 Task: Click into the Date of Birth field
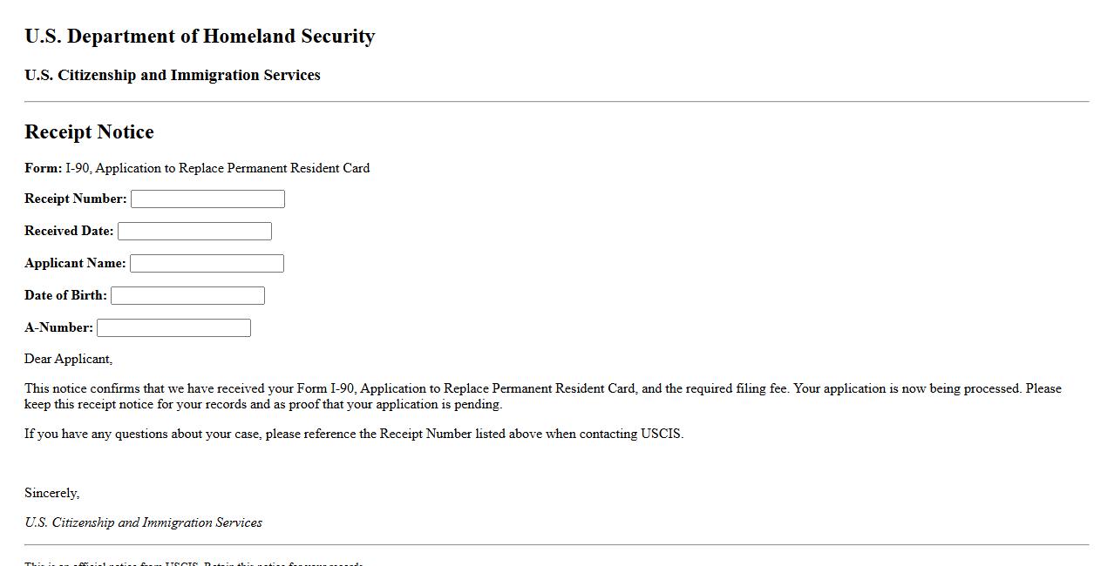[187, 296]
